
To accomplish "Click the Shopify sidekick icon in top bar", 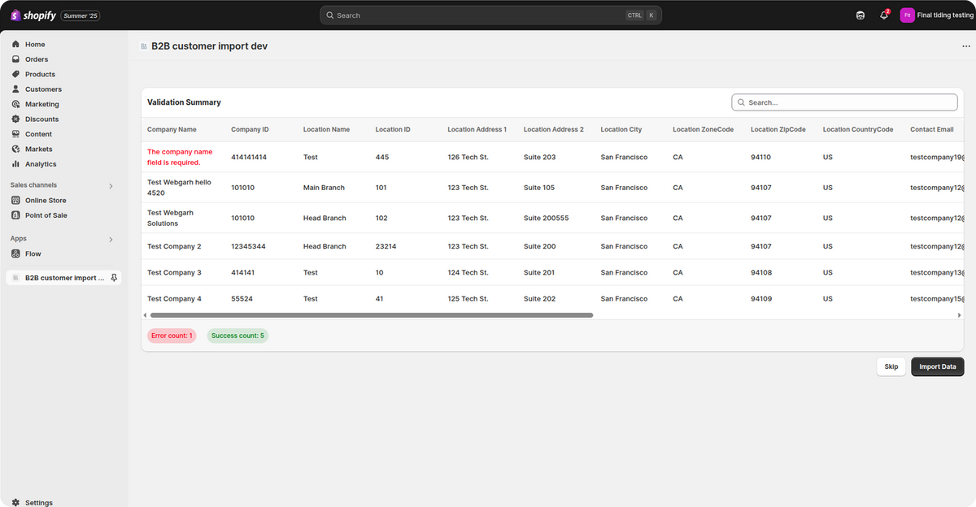I will [861, 15].
